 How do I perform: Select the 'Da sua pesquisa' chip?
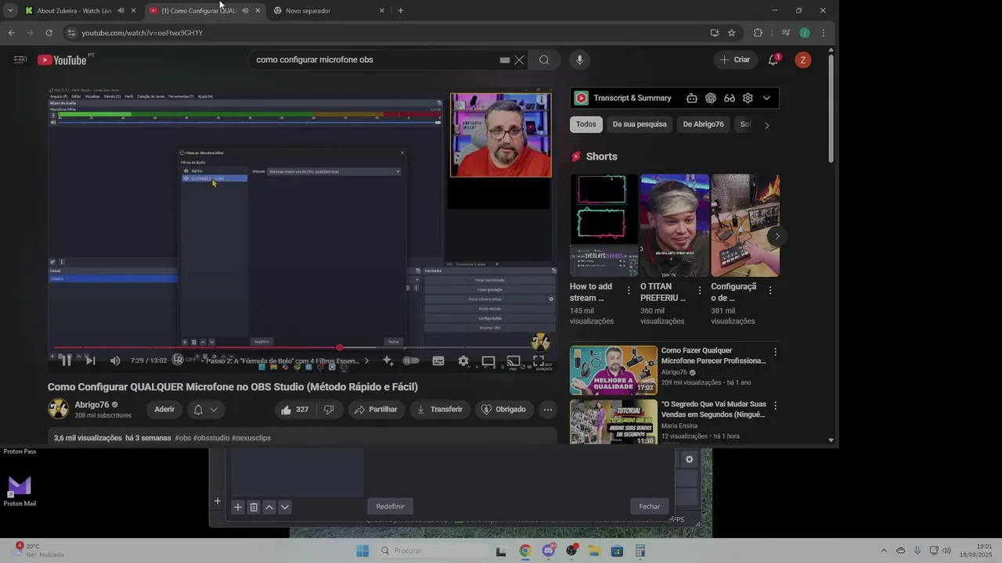[640, 124]
